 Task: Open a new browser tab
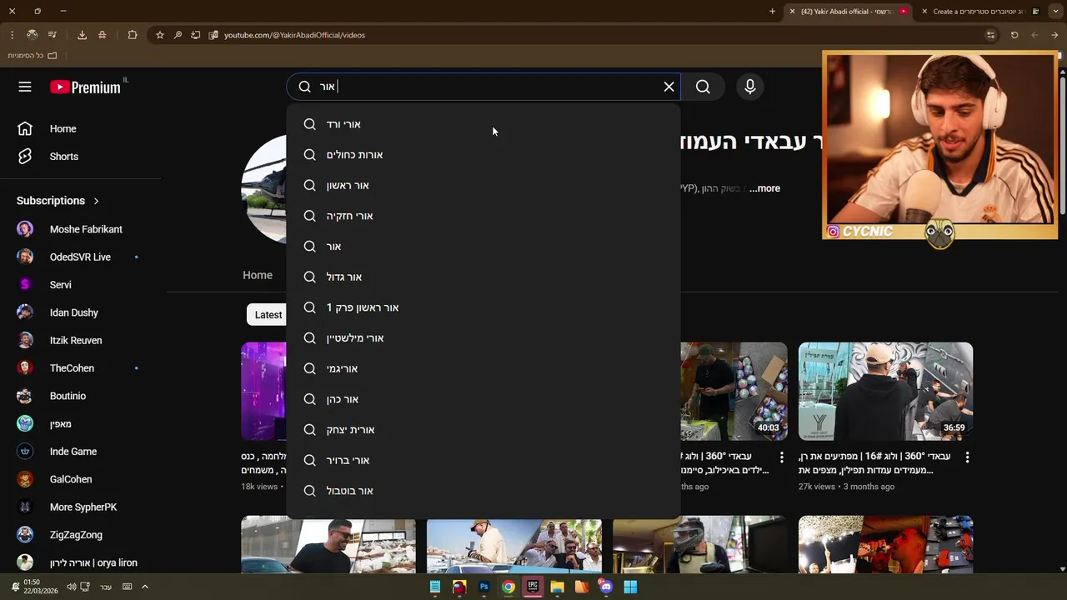[x=772, y=12]
